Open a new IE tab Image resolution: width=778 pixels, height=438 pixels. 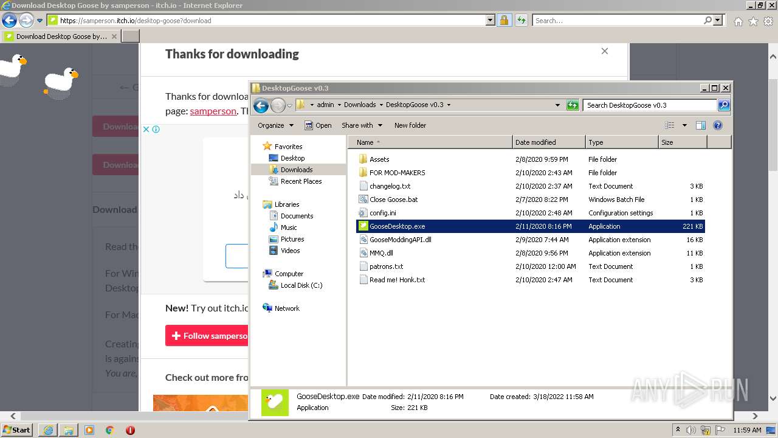point(131,36)
